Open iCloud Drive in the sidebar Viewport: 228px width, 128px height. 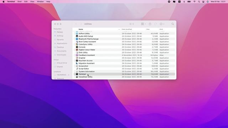pyautogui.click(x=62, y=63)
